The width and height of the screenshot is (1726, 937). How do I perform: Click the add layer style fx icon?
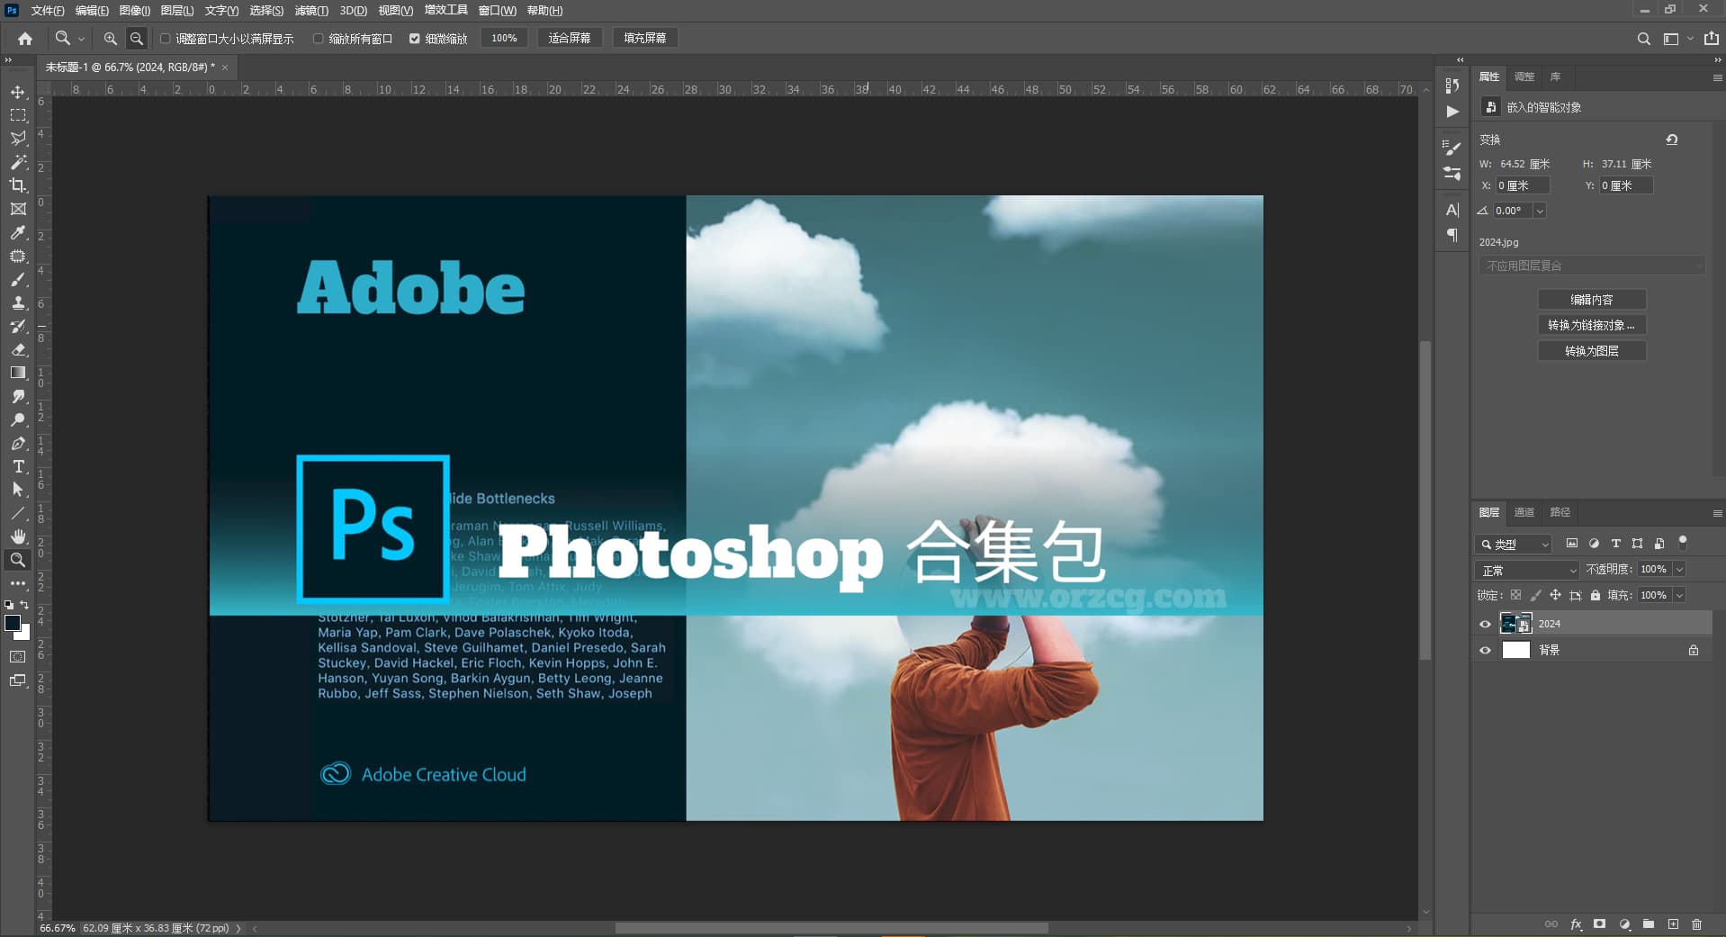(1576, 924)
